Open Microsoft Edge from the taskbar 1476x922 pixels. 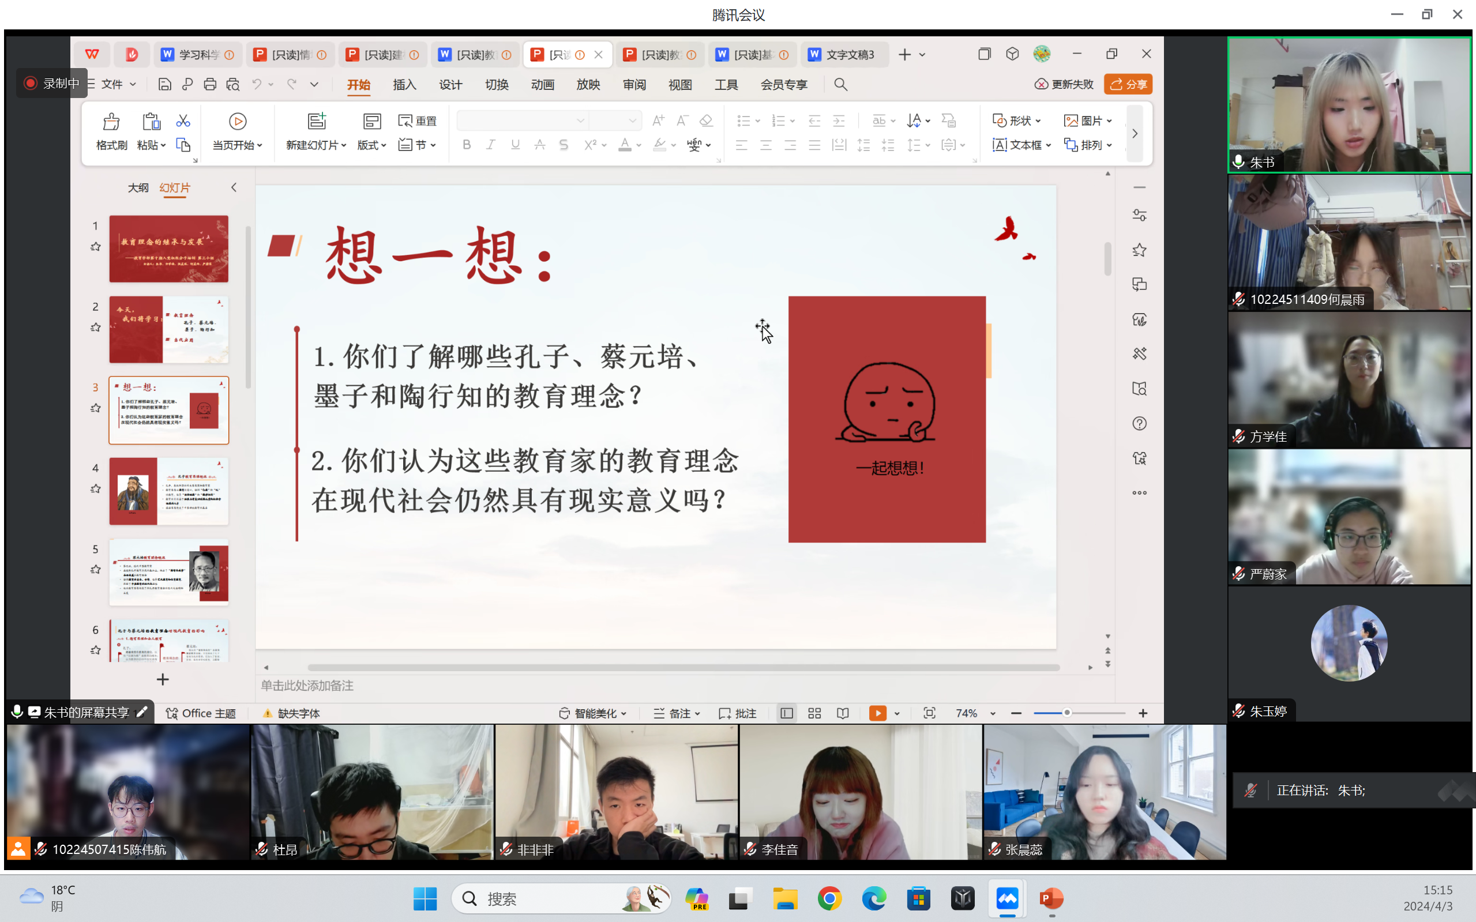point(874,899)
